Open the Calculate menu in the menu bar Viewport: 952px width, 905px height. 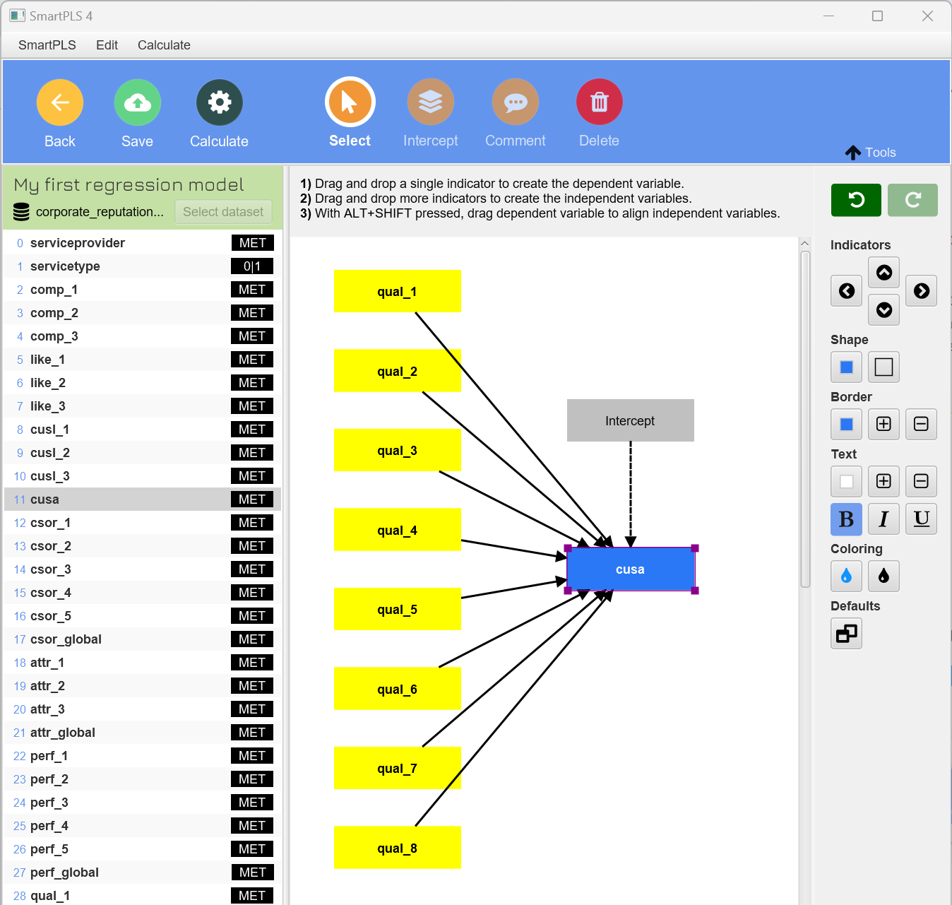coord(164,45)
